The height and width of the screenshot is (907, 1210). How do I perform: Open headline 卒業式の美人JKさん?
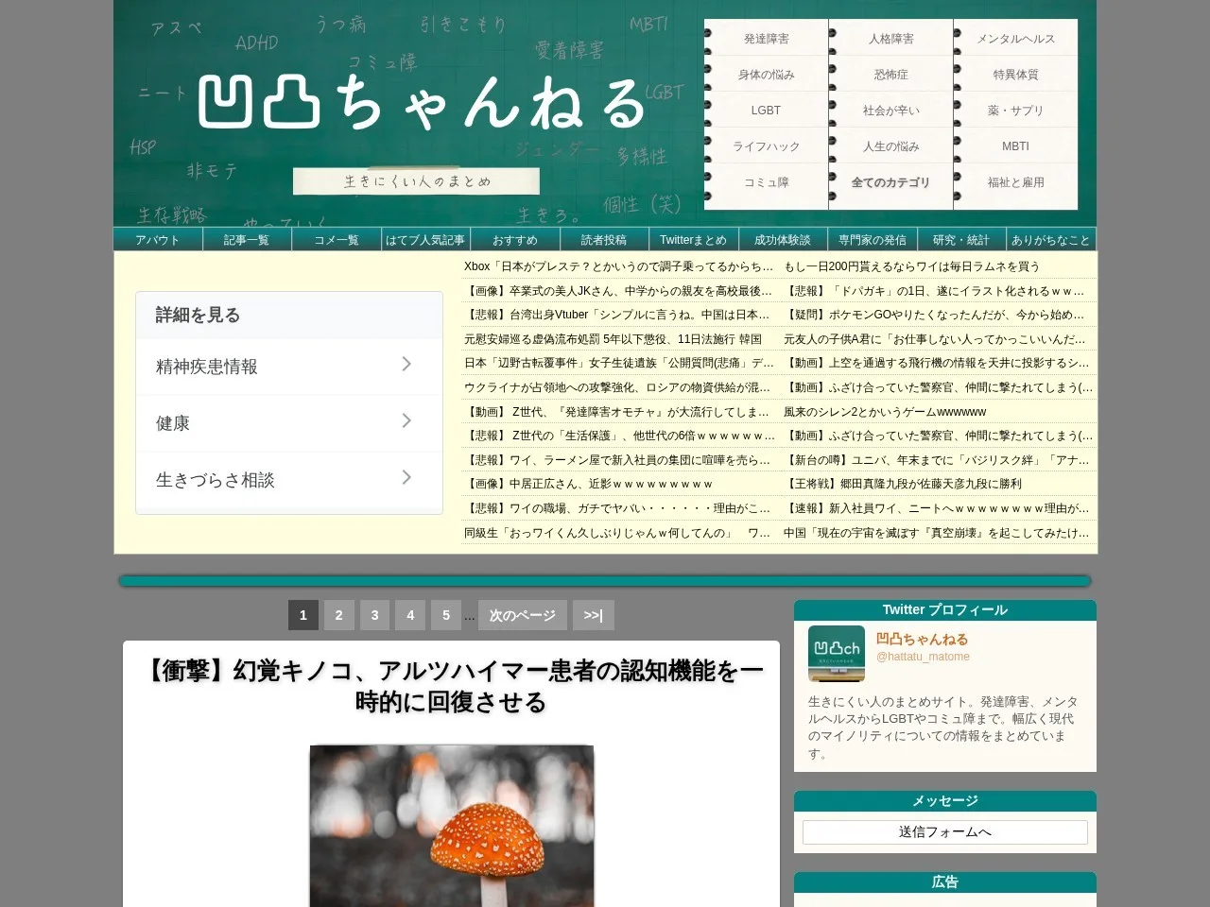pos(619,291)
